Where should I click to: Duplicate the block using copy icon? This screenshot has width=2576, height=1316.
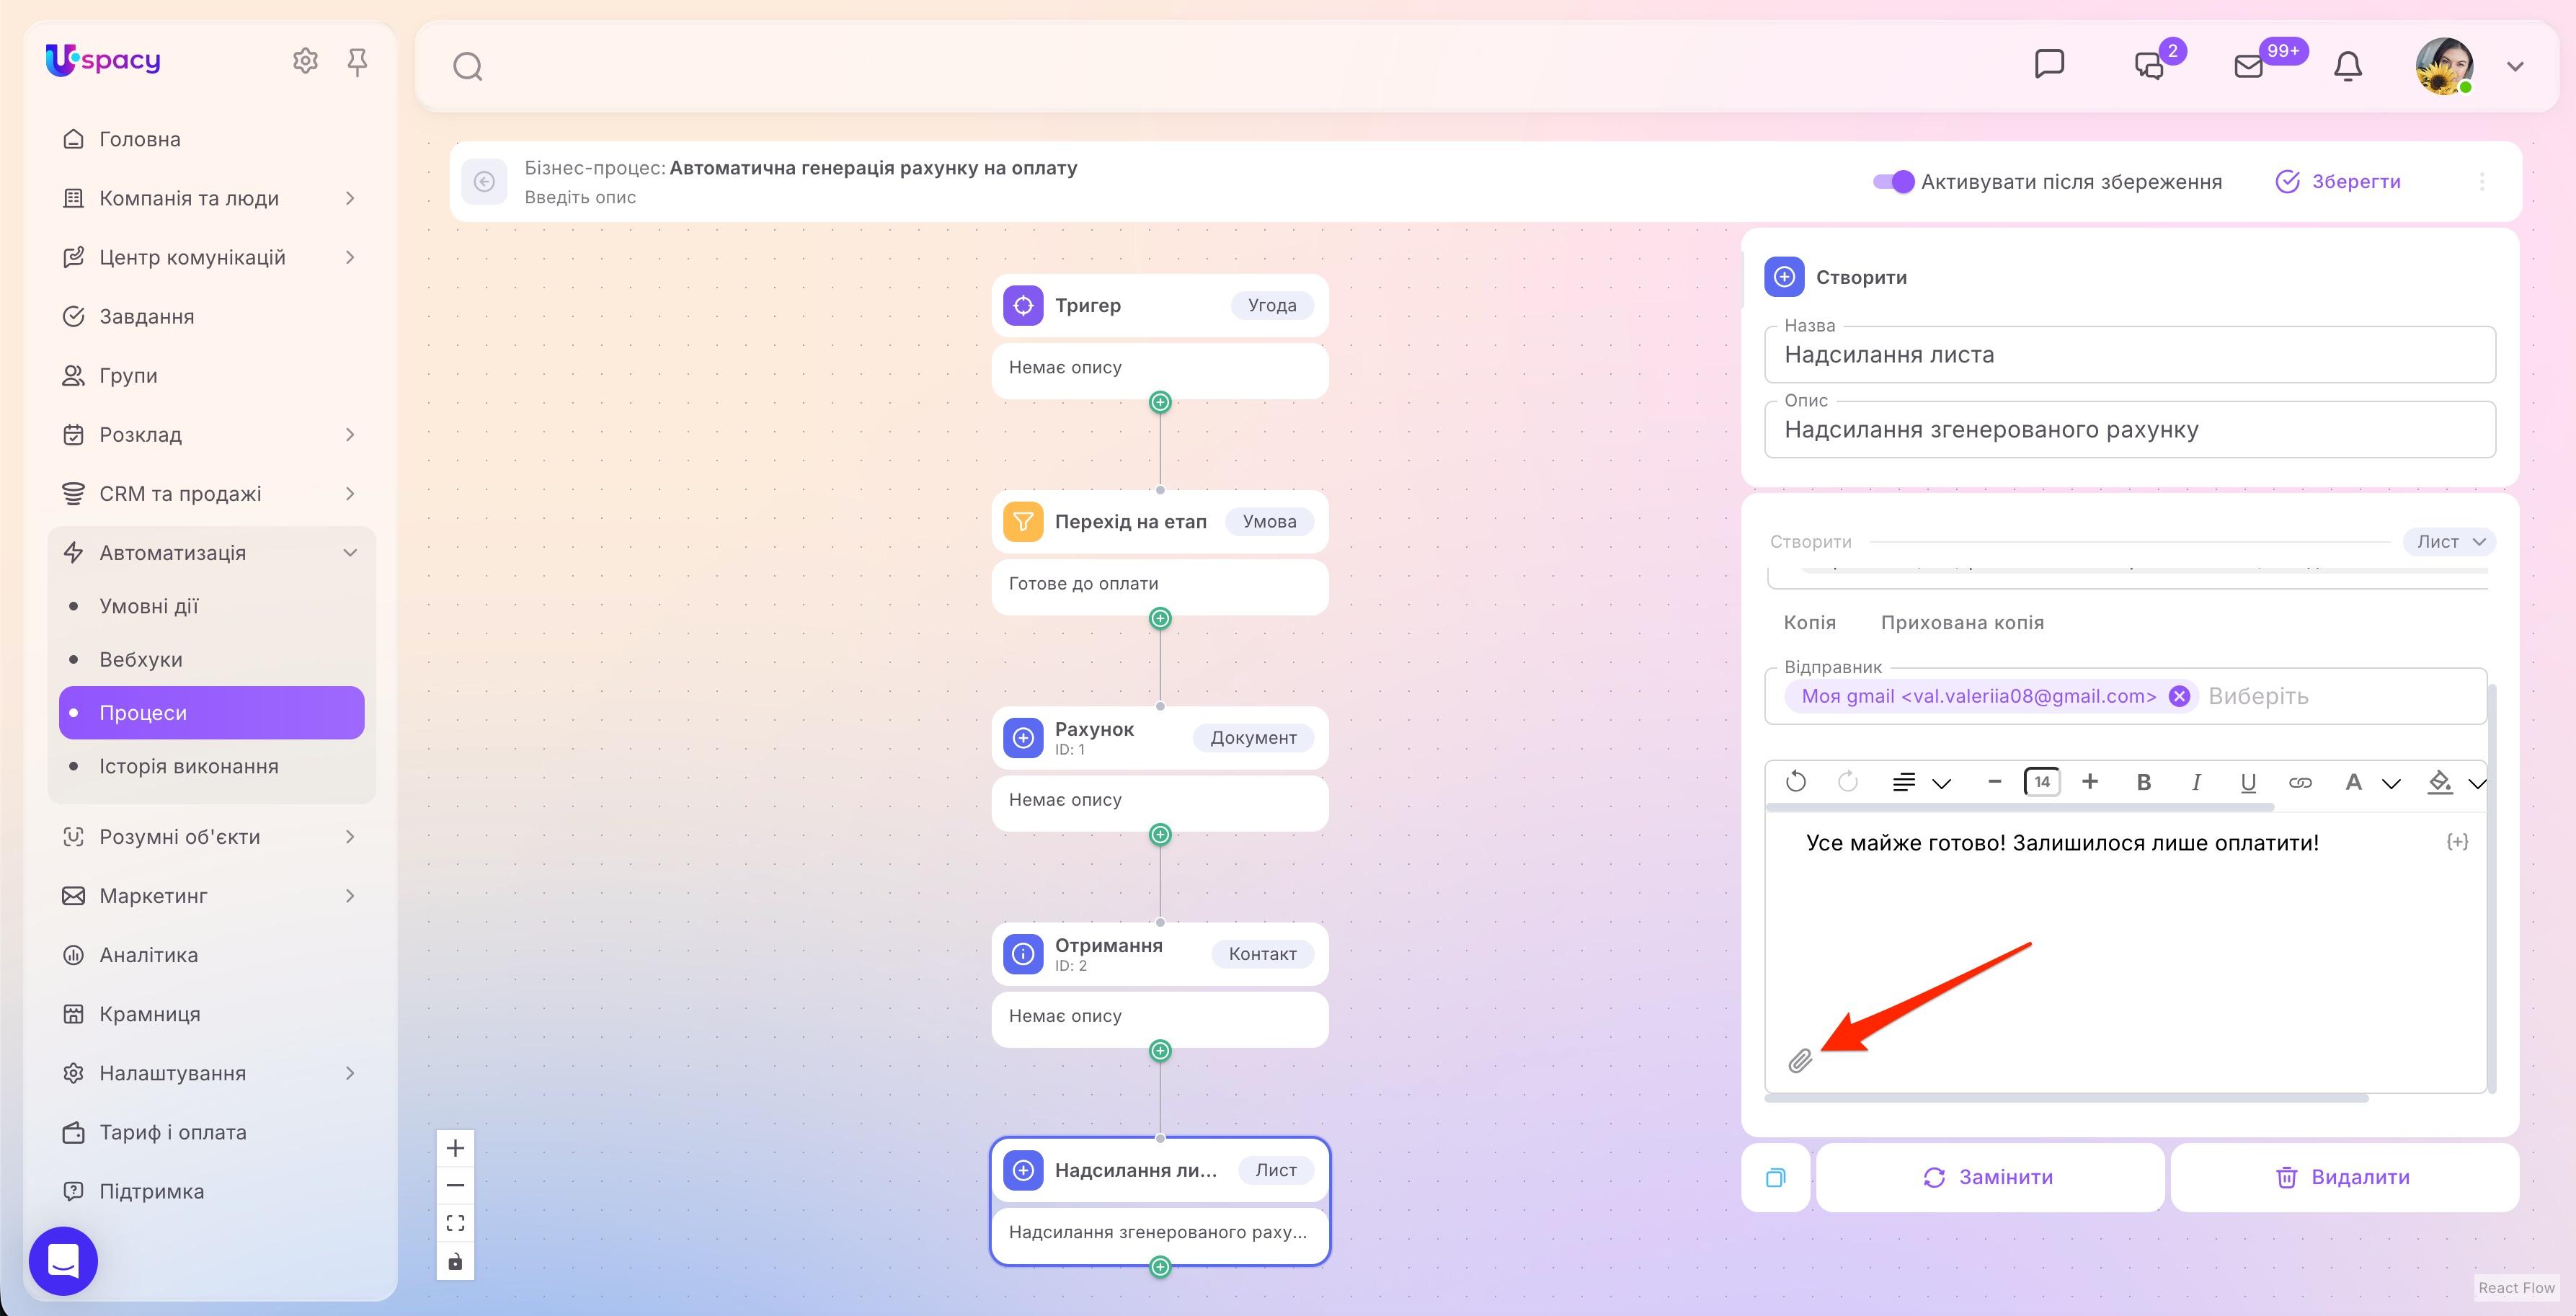click(x=1775, y=1177)
